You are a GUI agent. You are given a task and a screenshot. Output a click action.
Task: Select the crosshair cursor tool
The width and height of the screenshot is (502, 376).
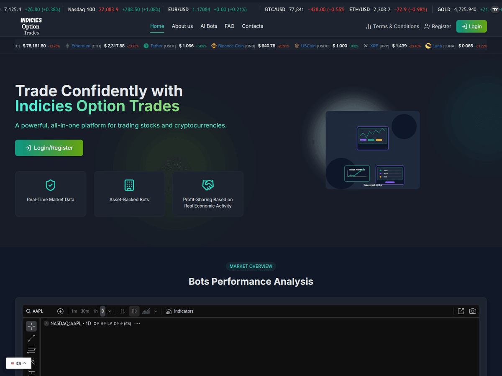[x=31, y=326]
